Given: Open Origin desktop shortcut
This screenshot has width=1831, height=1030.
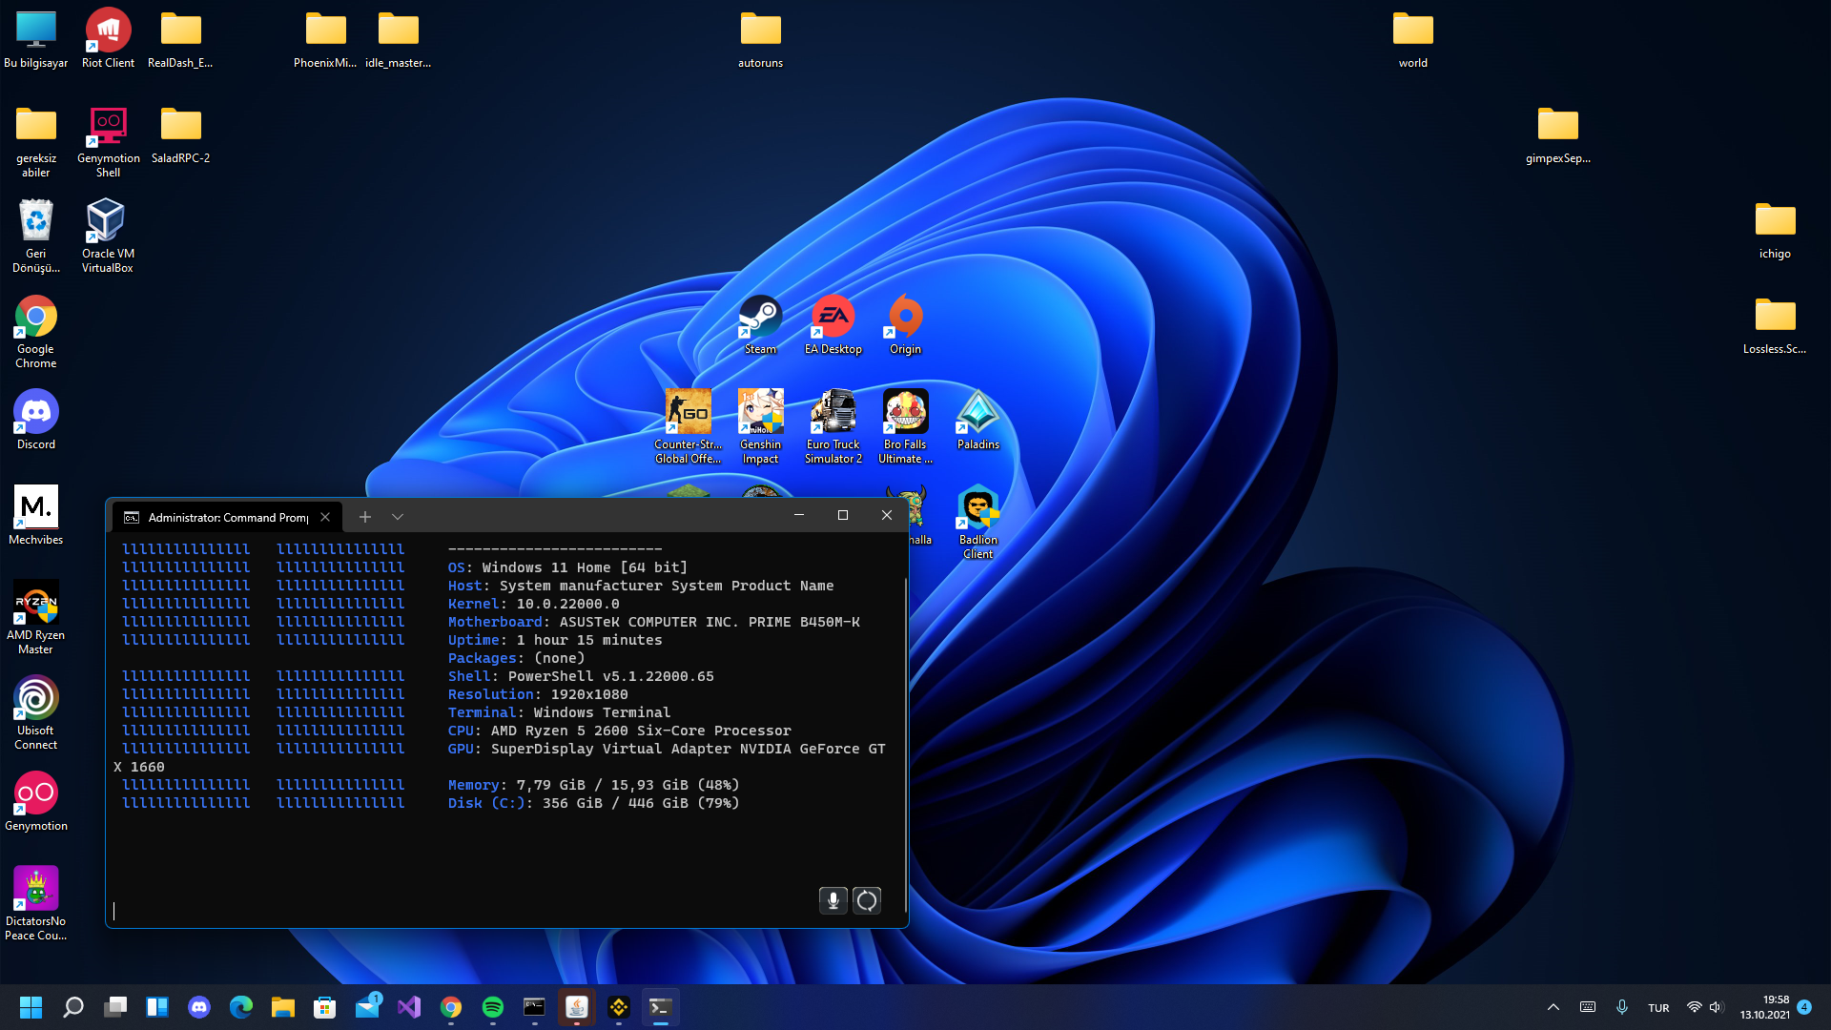Looking at the screenshot, I should tap(905, 324).
